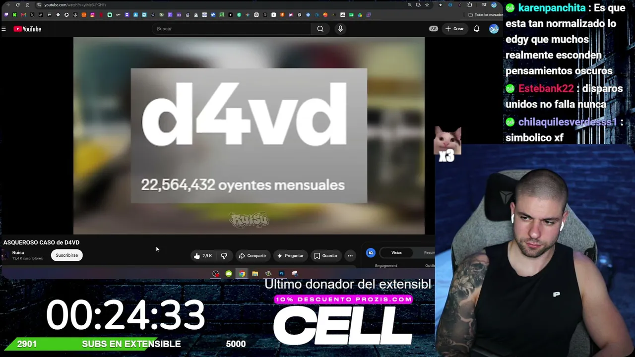The image size is (635, 357).
Task: Save the video with Guardar
Action: (326, 256)
